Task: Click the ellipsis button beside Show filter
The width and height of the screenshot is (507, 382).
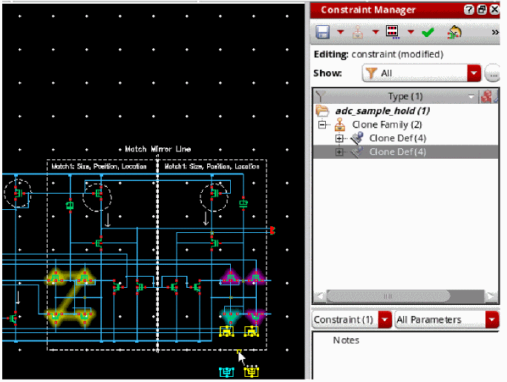Action: [x=492, y=73]
